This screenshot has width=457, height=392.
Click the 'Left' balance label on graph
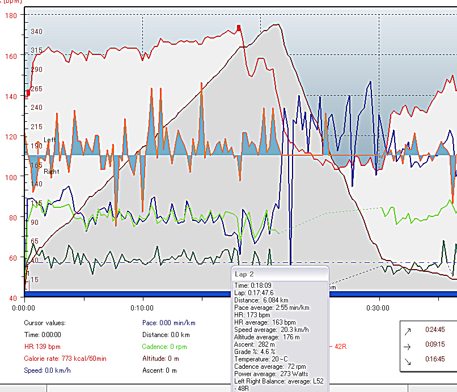click(49, 140)
